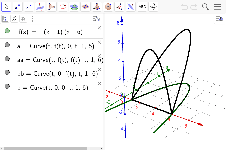Expand the three-dot algebra panel menu
This screenshot has height=151, width=226.
click(x=32, y=18)
